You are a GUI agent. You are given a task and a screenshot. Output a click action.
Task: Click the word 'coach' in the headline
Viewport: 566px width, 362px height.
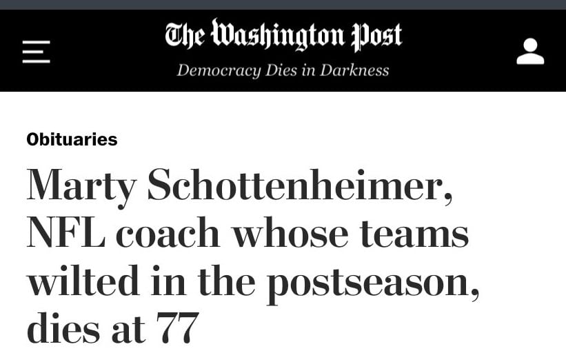pos(168,233)
